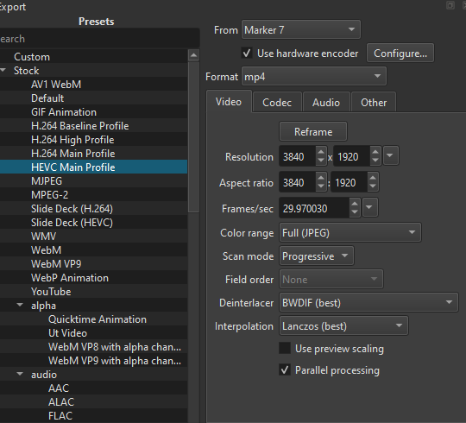Click the presets list scroll-up arrow

tap(194, 55)
